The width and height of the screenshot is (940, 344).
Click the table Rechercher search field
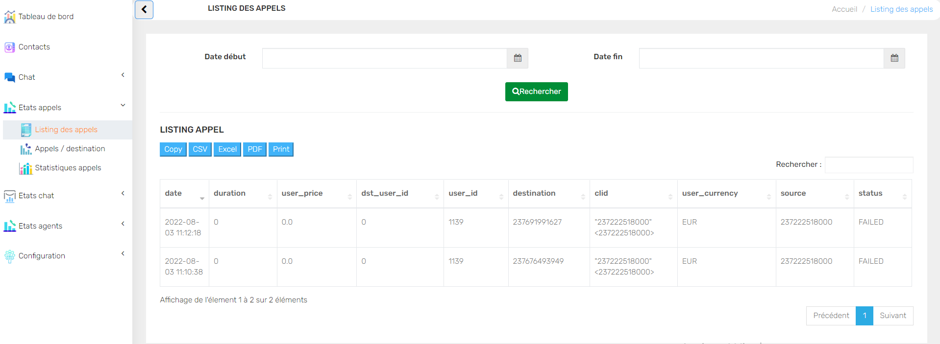pos(868,165)
